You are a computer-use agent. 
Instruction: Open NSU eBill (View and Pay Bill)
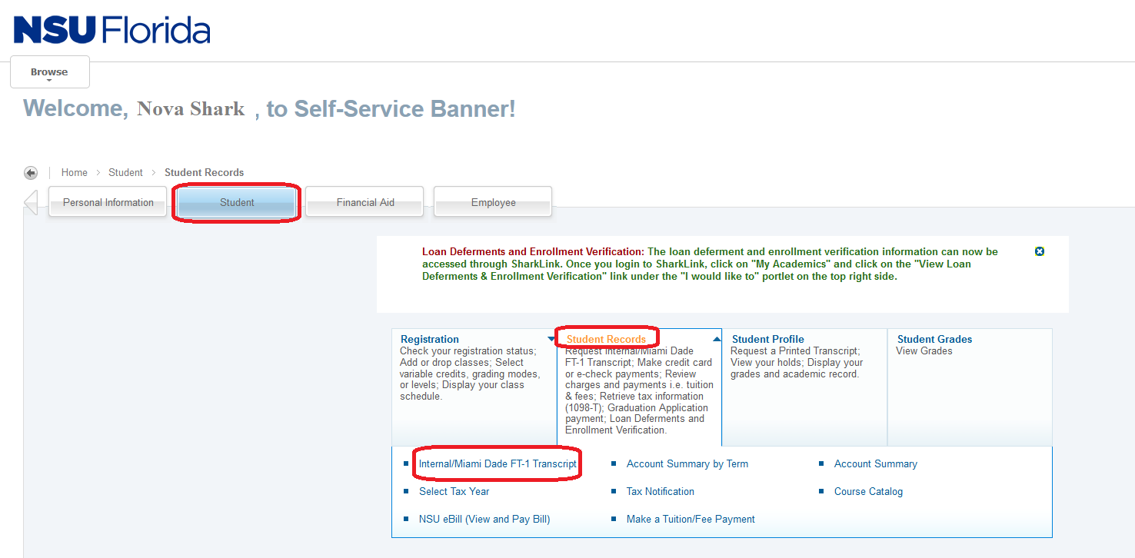tap(484, 520)
